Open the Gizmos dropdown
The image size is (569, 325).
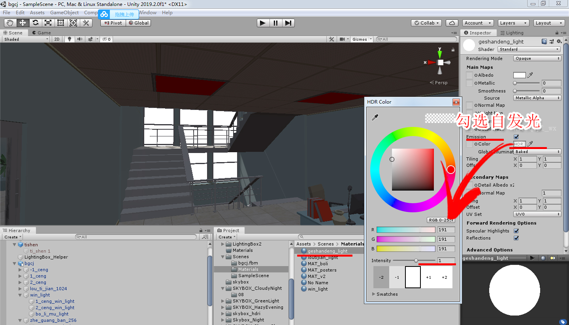pos(362,39)
